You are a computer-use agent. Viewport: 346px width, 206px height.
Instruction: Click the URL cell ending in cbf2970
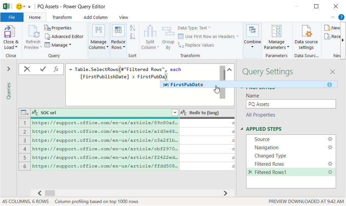[105, 149]
